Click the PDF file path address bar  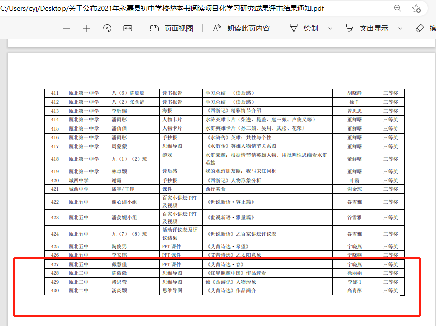coord(163,8)
